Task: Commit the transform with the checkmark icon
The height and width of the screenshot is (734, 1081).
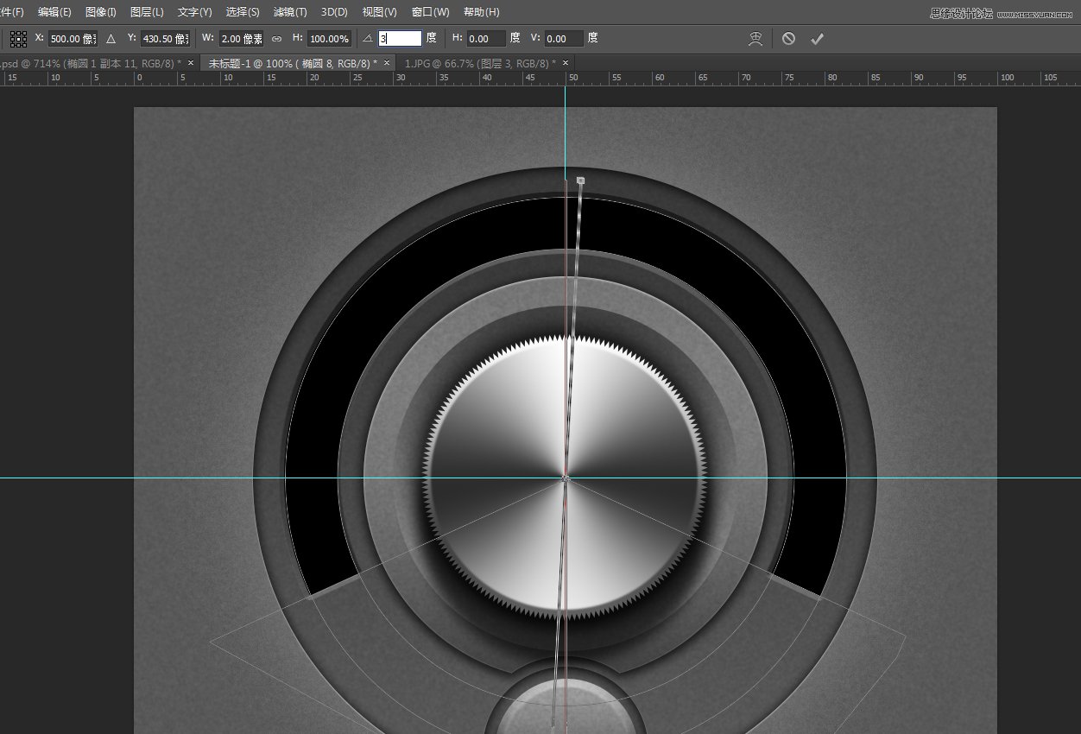Action: (817, 39)
